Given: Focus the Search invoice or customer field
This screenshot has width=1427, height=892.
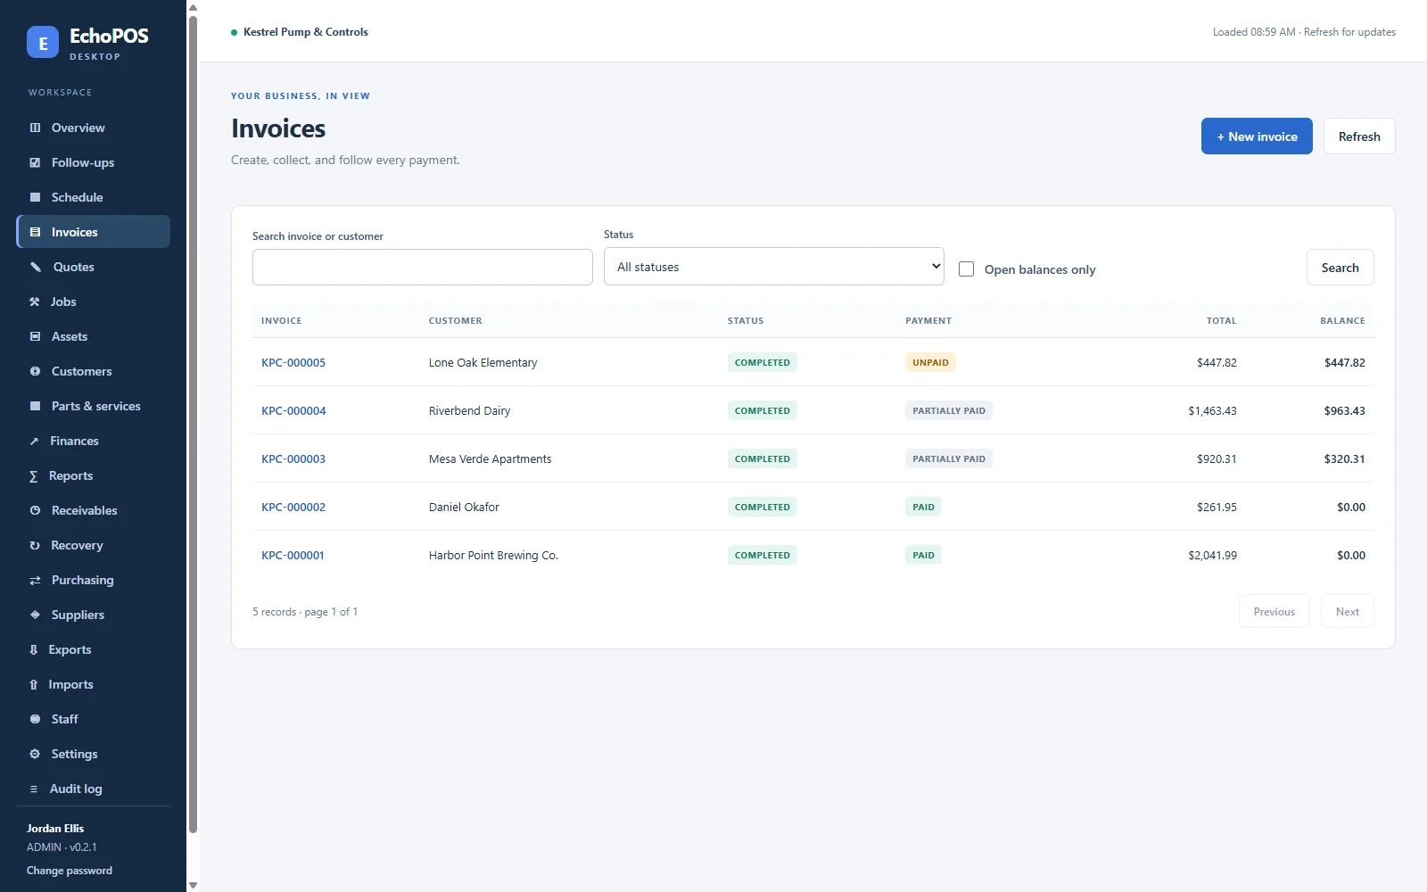Looking at the screenshot, I should (423, 268).
